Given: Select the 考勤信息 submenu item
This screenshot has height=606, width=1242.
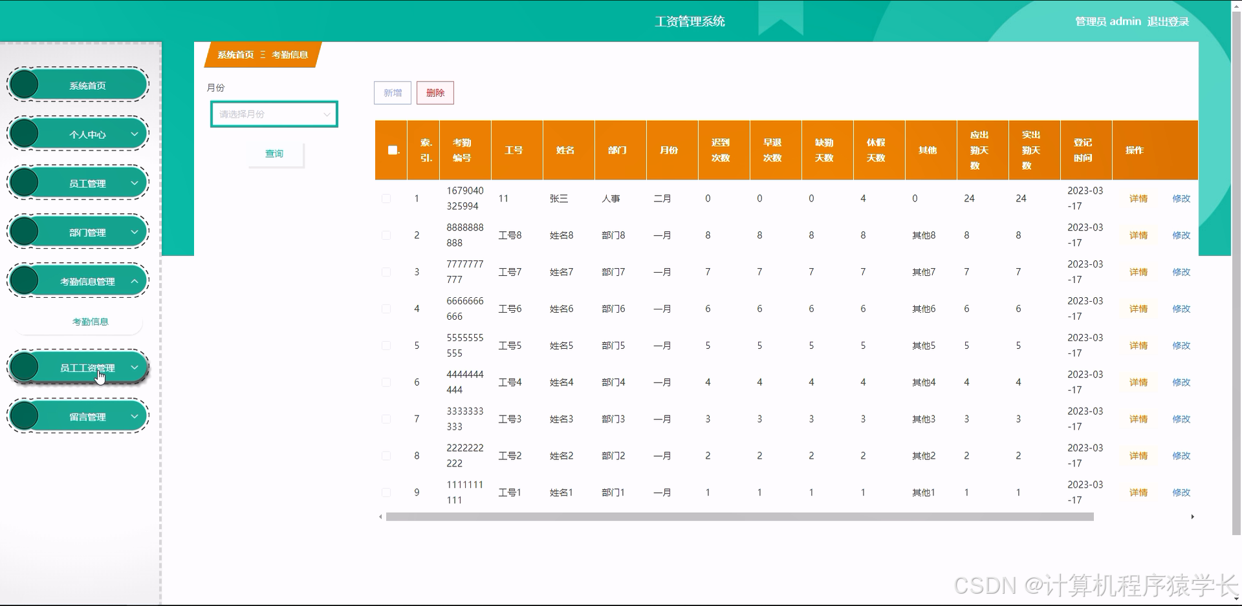Looking at the screenshot, I should pos(90,322).
